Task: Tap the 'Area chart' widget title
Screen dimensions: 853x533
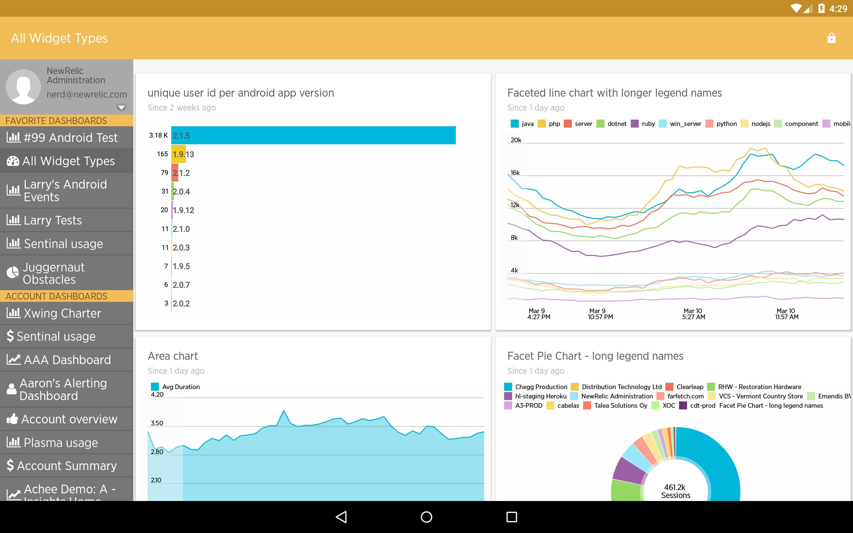Action: click(x=173, y=356)
